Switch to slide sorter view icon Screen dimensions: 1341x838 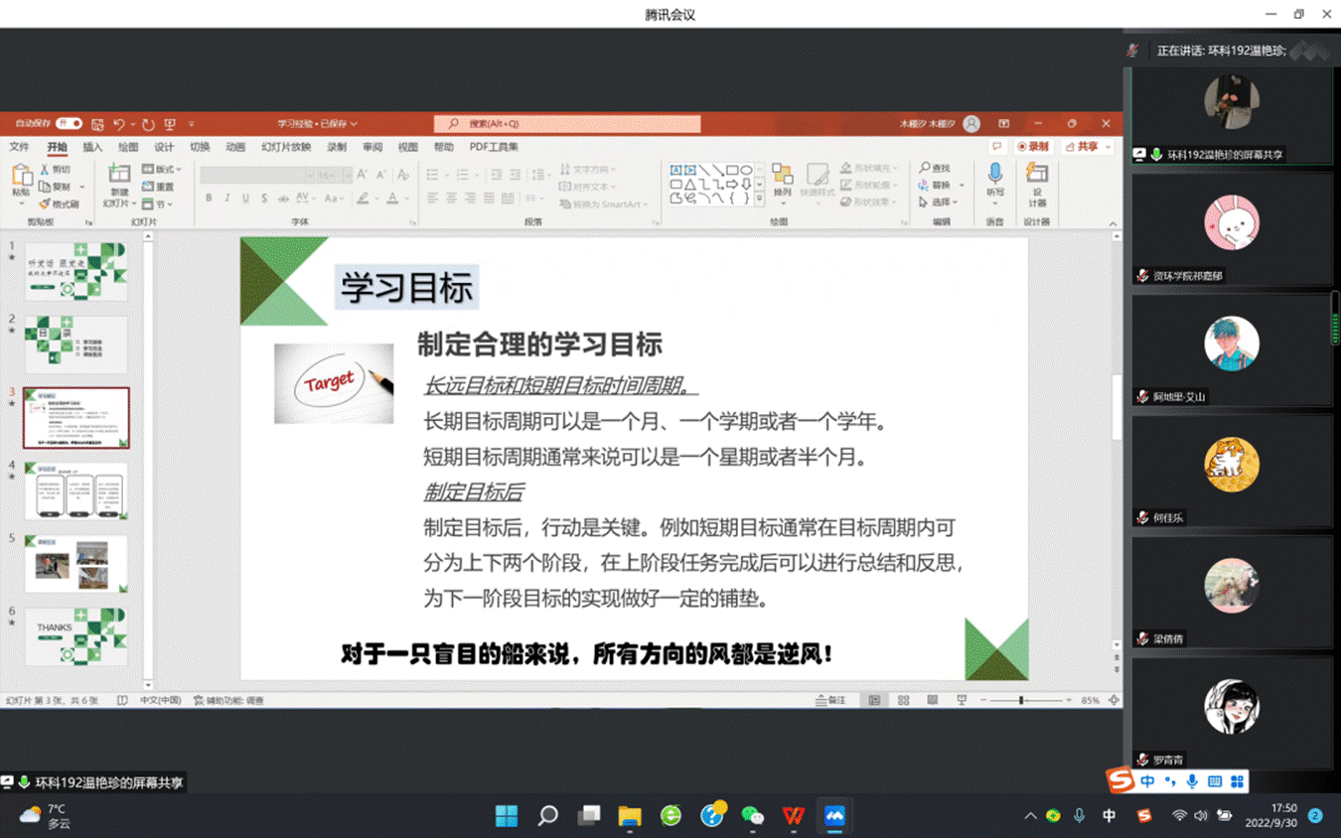903,700
